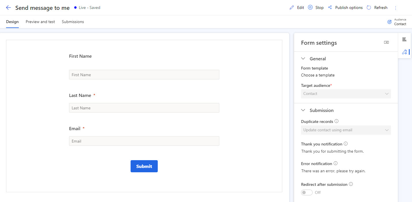Show info for Error notification
Viewport: 412px width, 202px height.
(335, 163)
